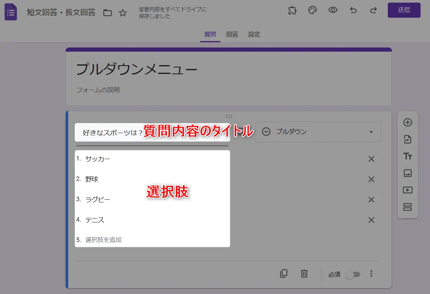Open the プルダウン question type dropdown
The height and width of the screenshot is (294, 430).
coord(318,132)
